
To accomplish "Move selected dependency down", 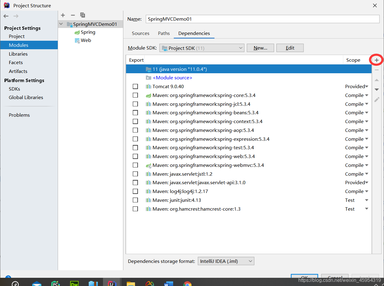I will click(377, 90).
